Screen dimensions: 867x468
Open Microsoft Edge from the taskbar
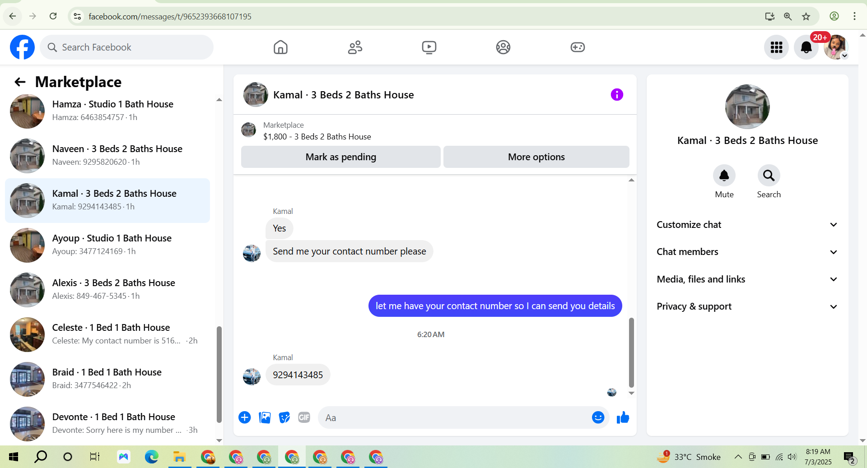coord(151,457)
